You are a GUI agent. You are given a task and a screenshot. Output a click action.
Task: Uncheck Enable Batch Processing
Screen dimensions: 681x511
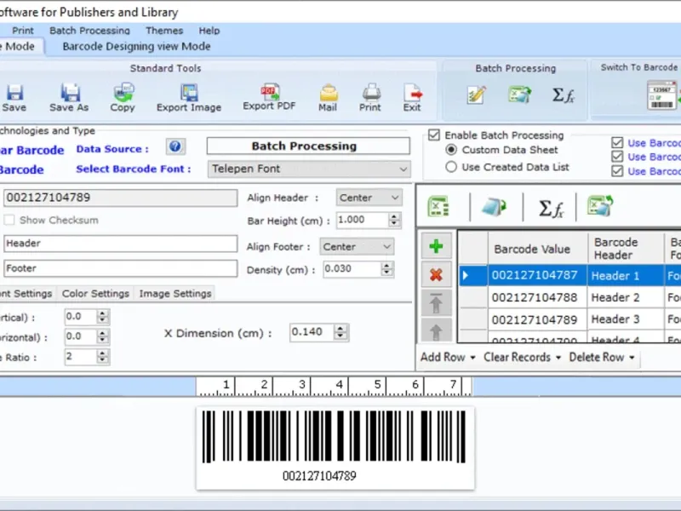434,135
